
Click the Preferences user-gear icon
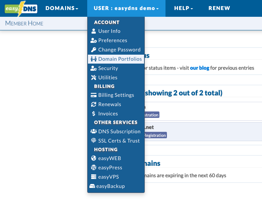pos(94,40)
